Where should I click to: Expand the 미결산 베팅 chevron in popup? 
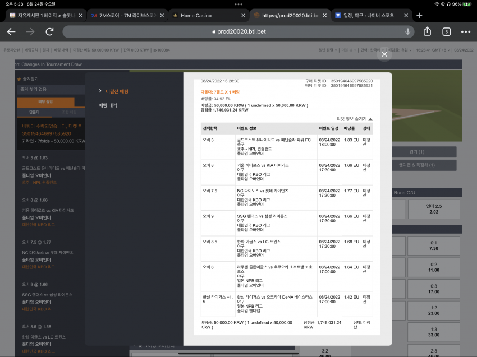100,91
